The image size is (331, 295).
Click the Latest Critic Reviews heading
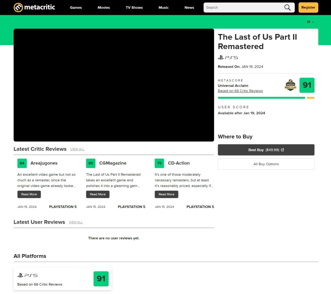point(40,149)
